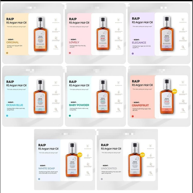Click the NEW badge on Grapefruit bottle
This screenshot has width=193, height=193.
pos(174,92)
